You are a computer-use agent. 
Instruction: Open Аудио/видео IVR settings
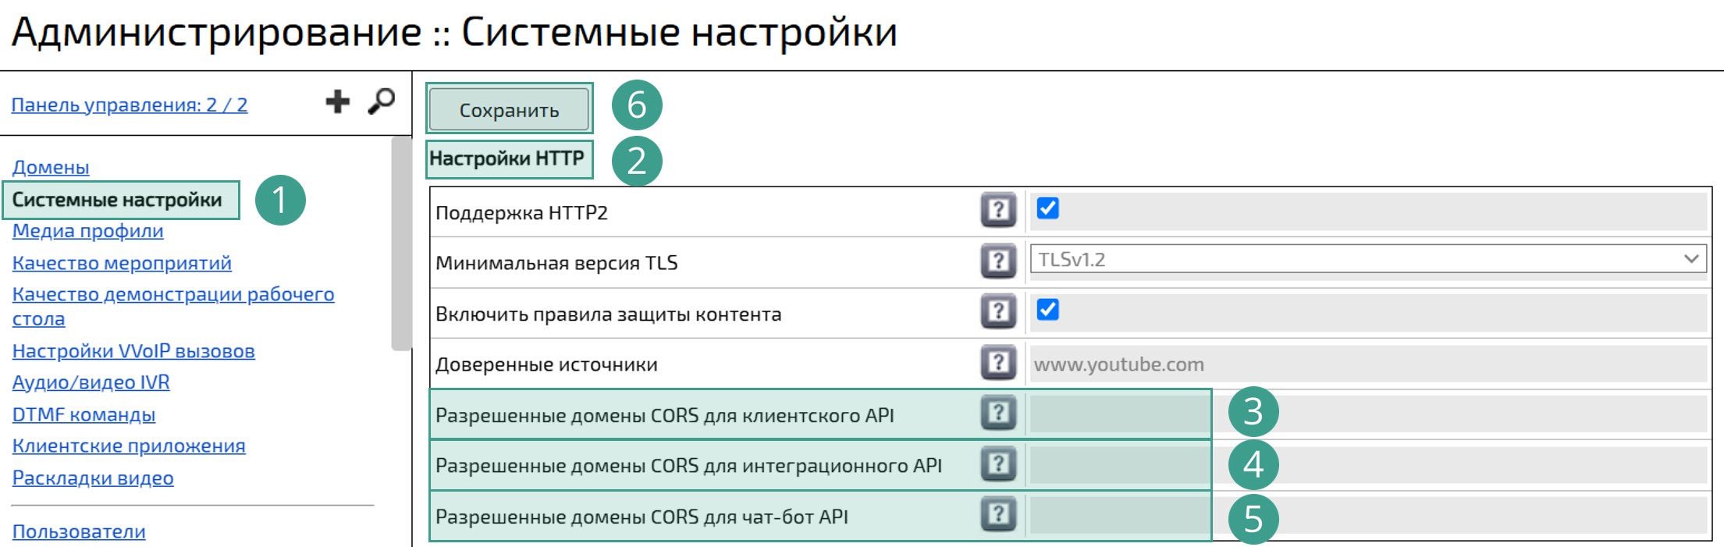(91, 382)
